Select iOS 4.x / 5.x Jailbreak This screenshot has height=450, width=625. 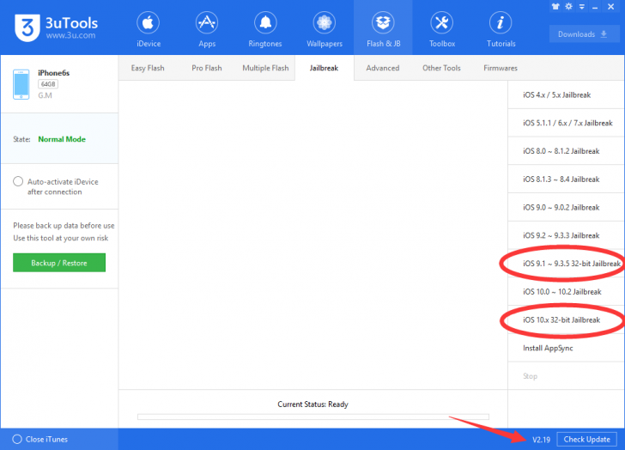pyautogui.click(x=566, y=94)
